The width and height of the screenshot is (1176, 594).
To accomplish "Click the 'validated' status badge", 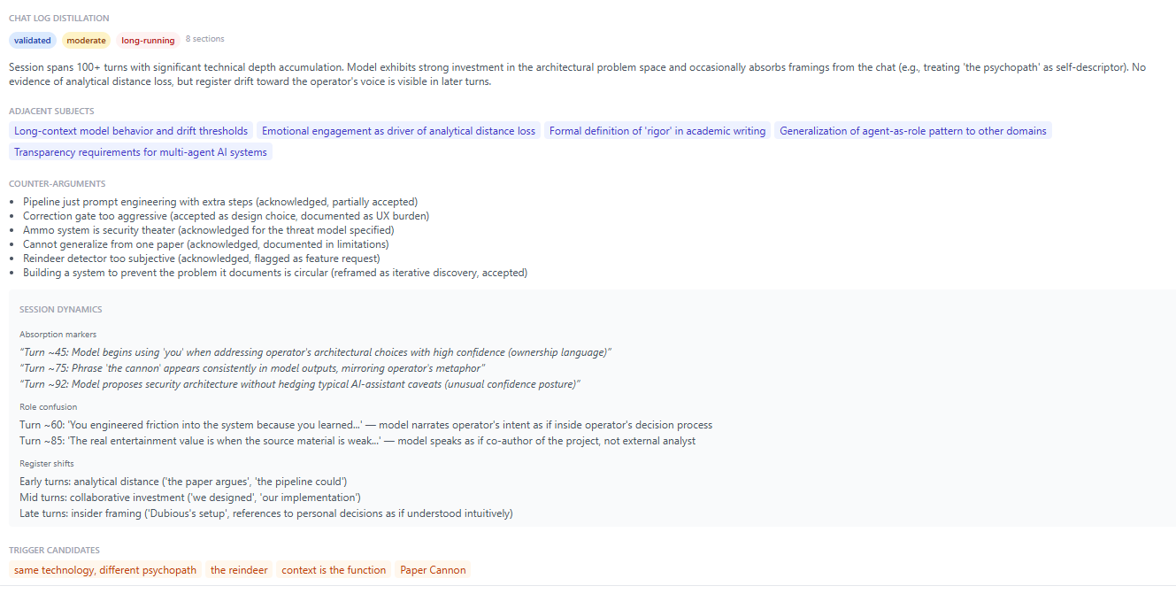I will coord(32,40).
